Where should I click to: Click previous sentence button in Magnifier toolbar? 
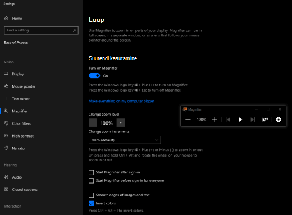228,120
